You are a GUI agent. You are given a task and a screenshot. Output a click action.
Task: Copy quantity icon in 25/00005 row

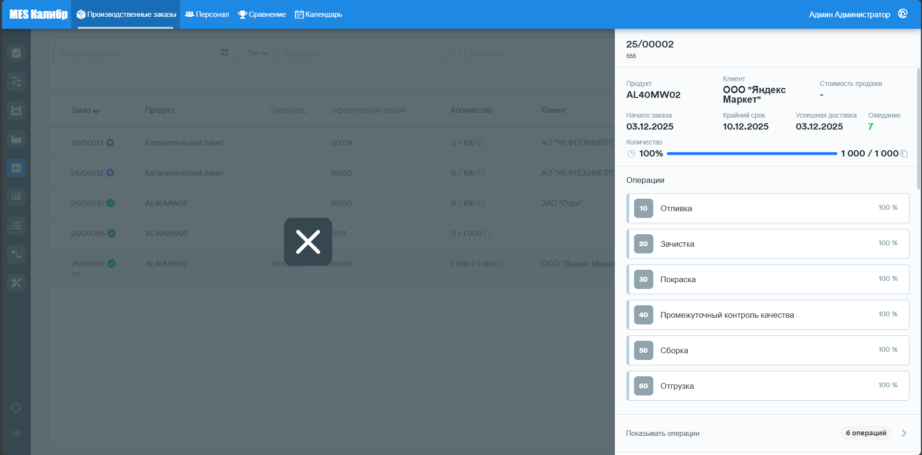[x=488, y=233]
